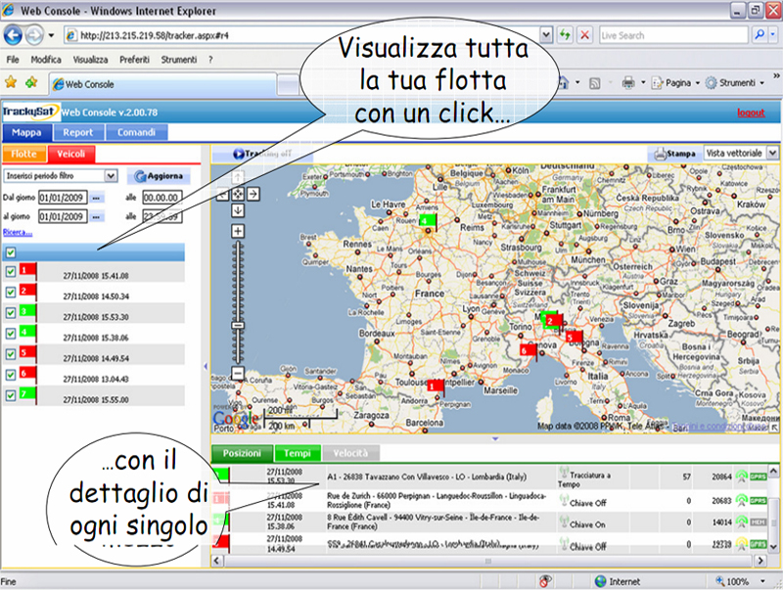Click the browser Forward arrow button

pos(34,35)
